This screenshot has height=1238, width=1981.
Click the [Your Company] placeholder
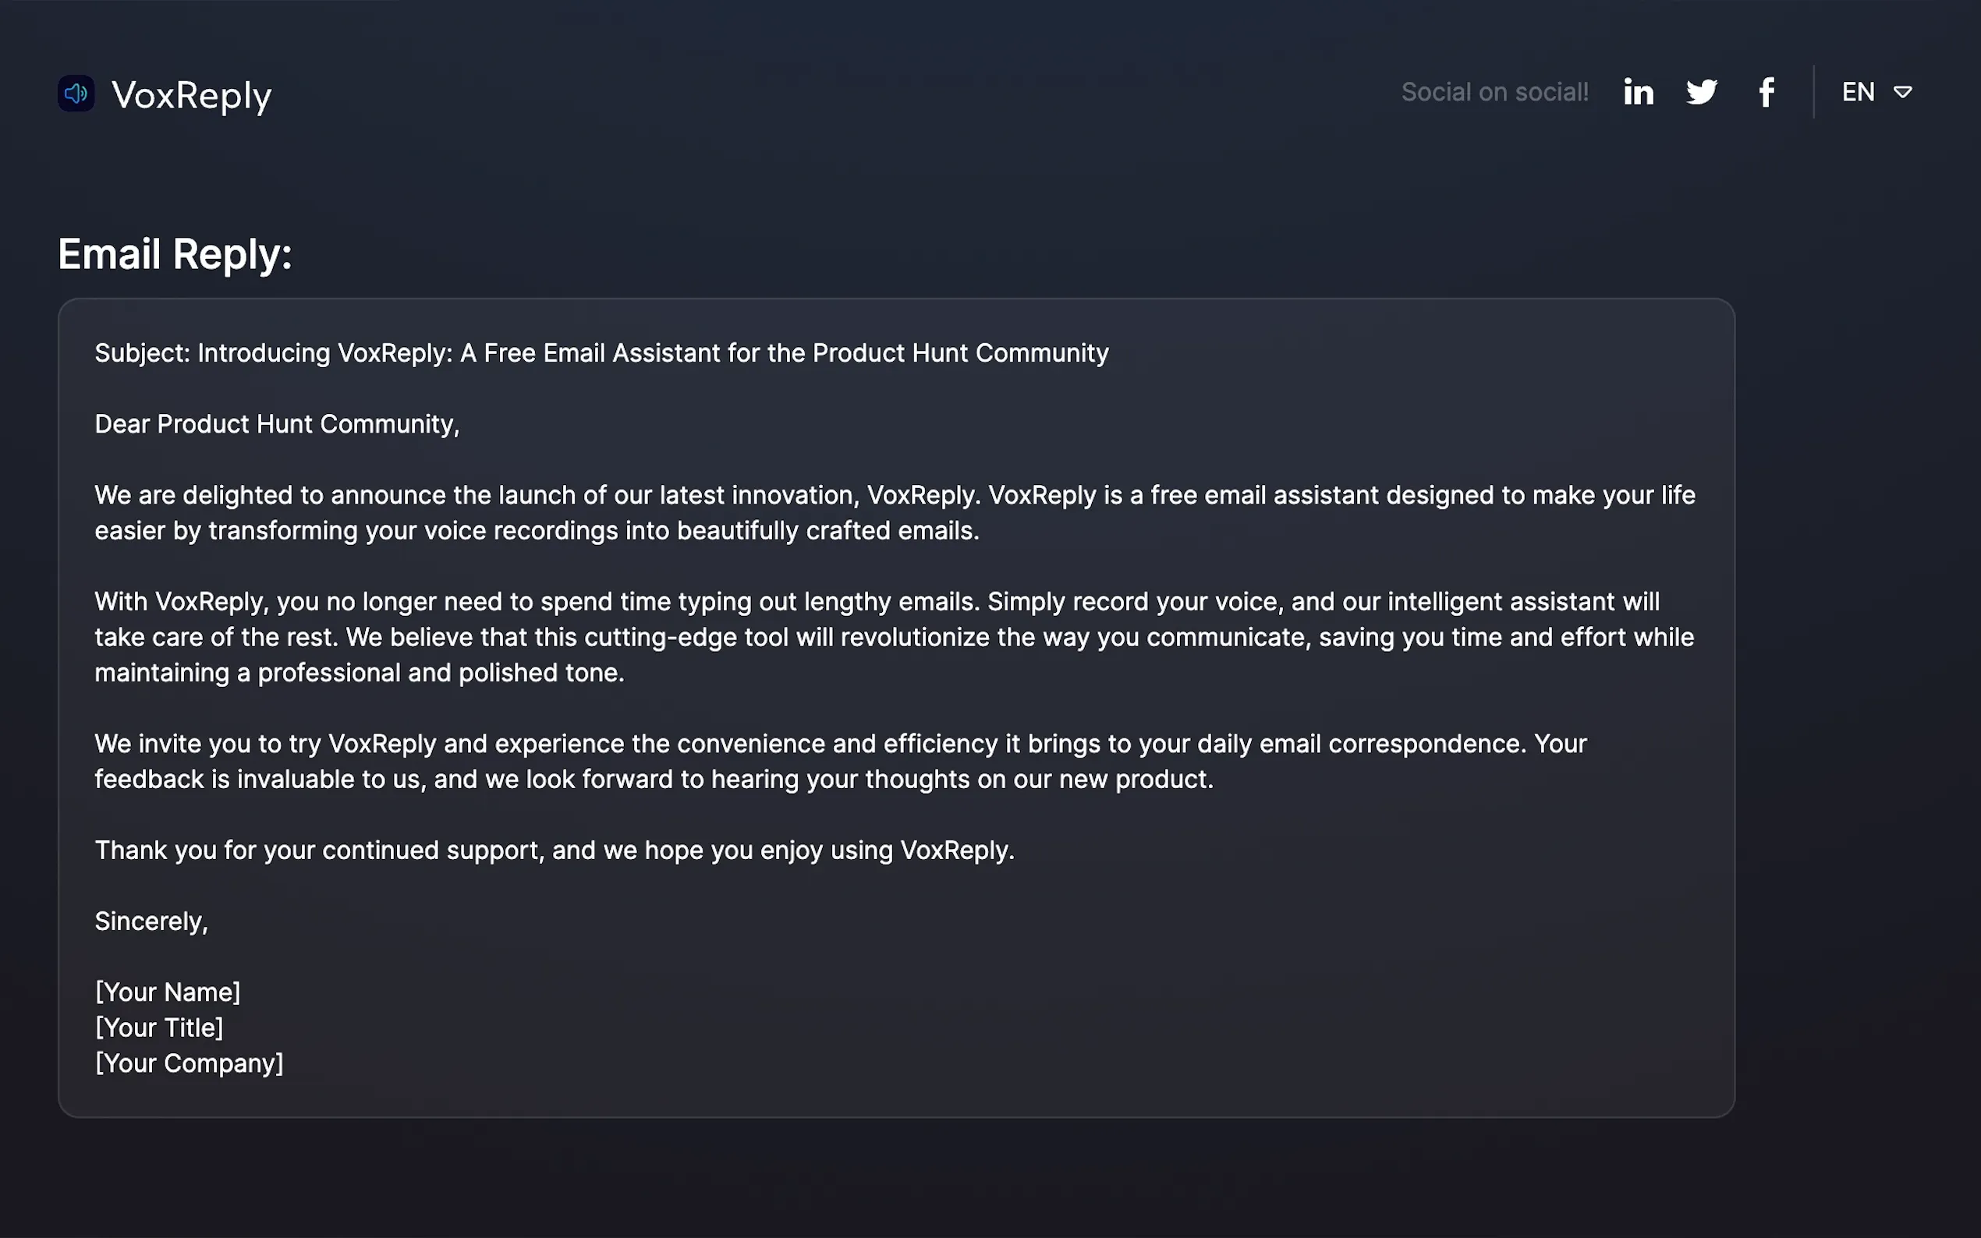click(x=190, y=1063)
